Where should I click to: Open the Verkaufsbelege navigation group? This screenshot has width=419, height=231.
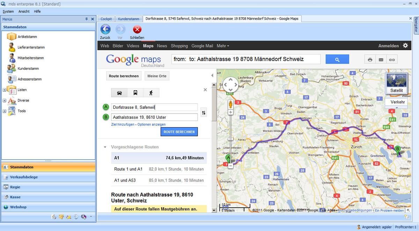pos(48,177)
